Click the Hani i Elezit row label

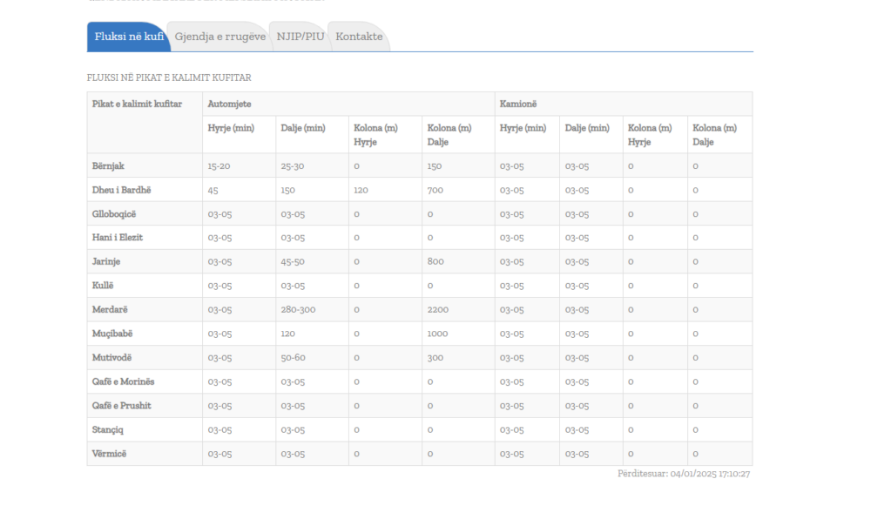(118, 238)
